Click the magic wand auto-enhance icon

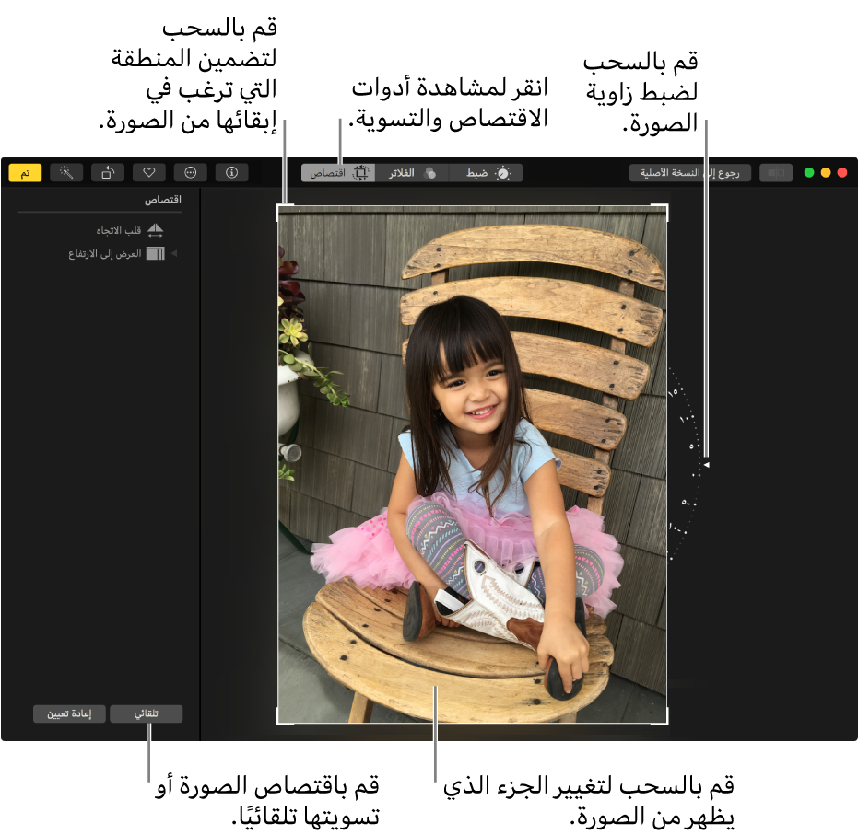tap(67, 172)
